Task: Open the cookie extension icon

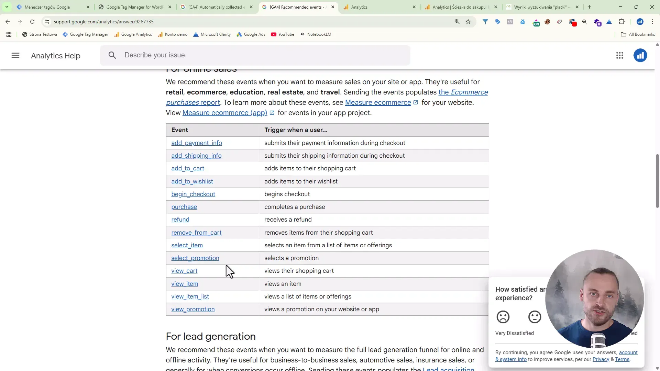Action: (547, 22)
